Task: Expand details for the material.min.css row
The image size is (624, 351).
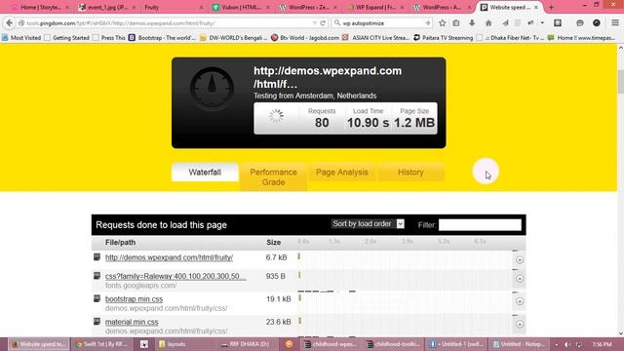Action: [x=520, y=325]
